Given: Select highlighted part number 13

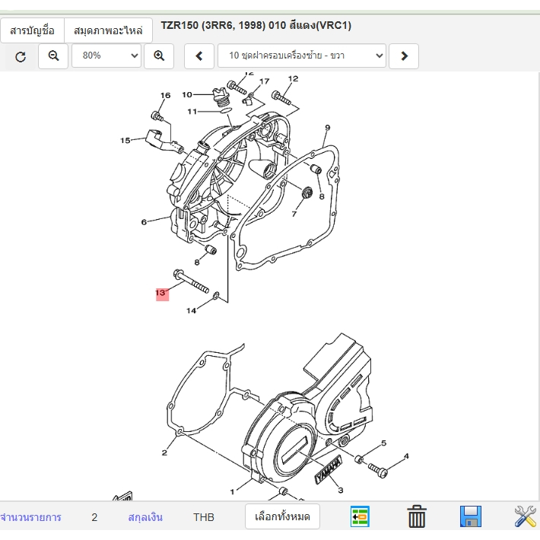Looking at the screenshot, I should (160, 293).
